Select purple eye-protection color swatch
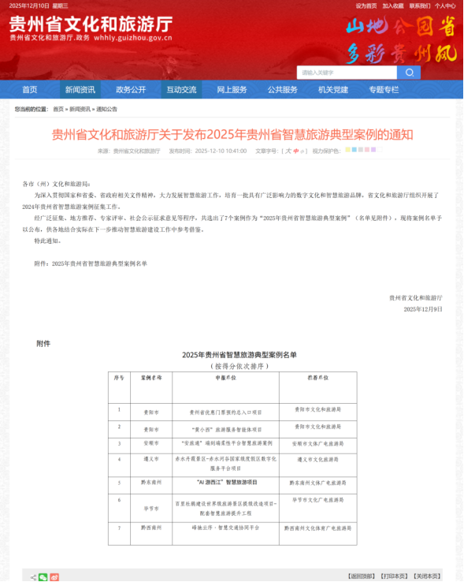 click(373, 150)
